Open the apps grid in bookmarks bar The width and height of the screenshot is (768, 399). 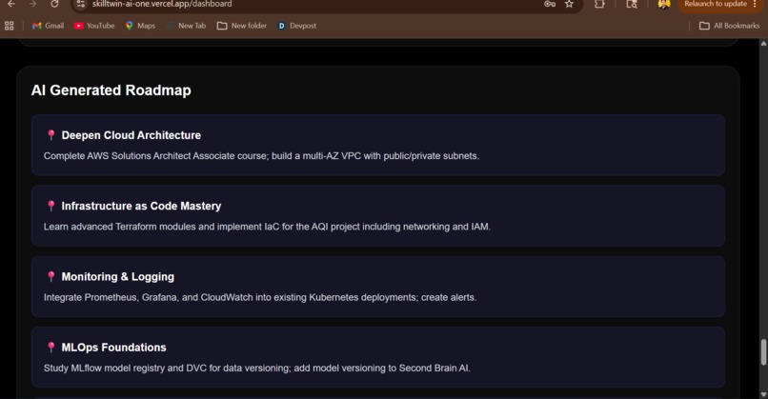pyautogui.click(x=10, y=26)
